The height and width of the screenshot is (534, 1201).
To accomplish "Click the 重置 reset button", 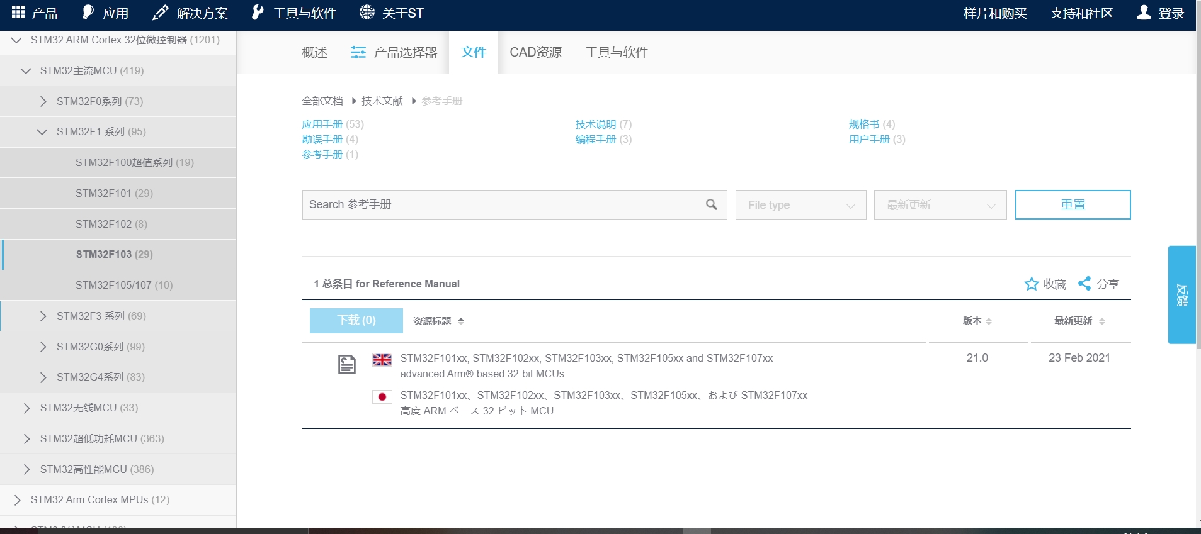I will coord(1073,205).
